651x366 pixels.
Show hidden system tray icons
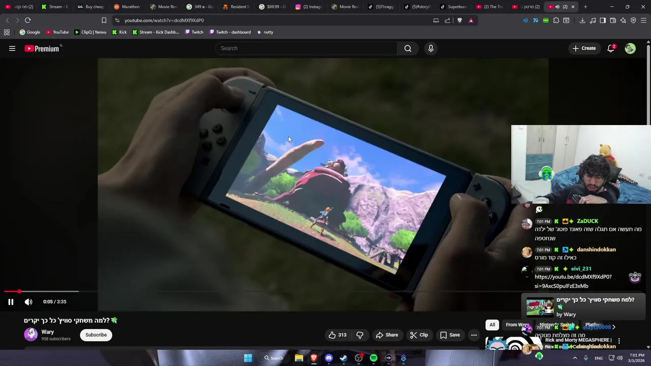pos(575,358)
